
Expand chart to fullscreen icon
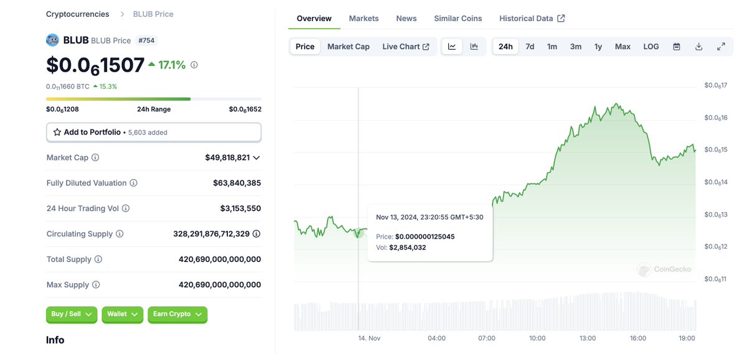click(x=721, y=47)
